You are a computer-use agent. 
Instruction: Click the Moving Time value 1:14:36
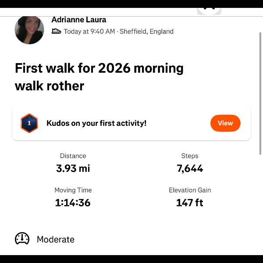point(73,203)
